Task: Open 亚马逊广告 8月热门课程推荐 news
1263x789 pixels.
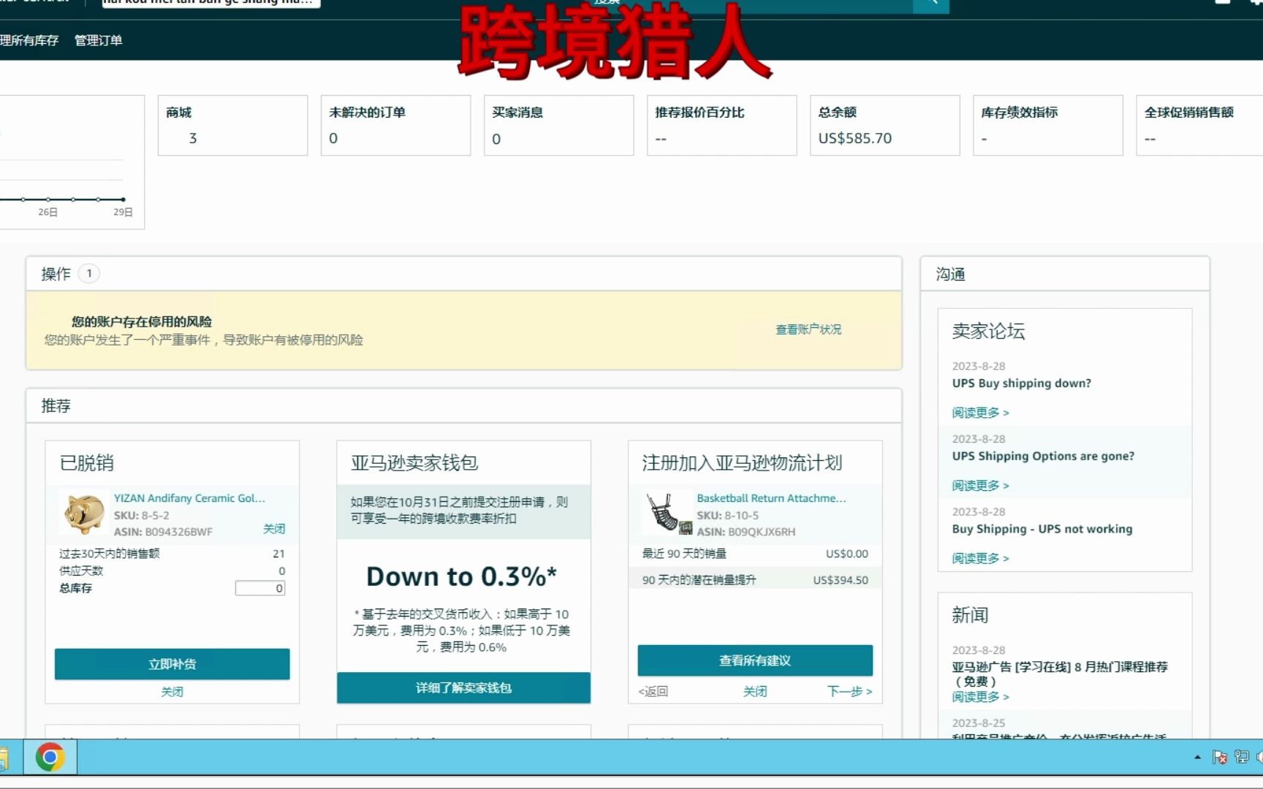Action: 1060,674
